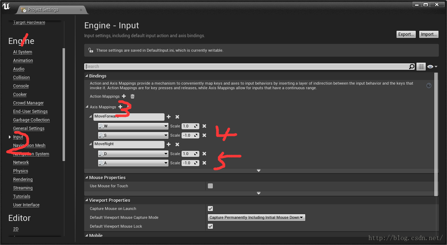Delete all Action Mappings via trash icon
The image size is (447, 245).
click(x=133, y=96)
